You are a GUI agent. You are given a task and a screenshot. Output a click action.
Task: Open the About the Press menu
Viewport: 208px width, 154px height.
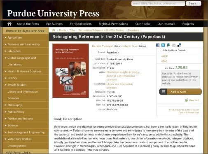(x=28, y=24)
